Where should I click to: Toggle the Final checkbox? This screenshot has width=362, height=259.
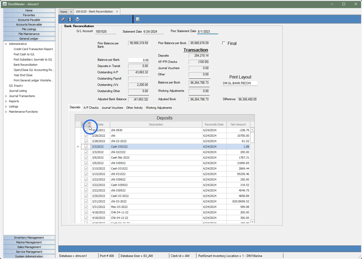coord(224,43)
